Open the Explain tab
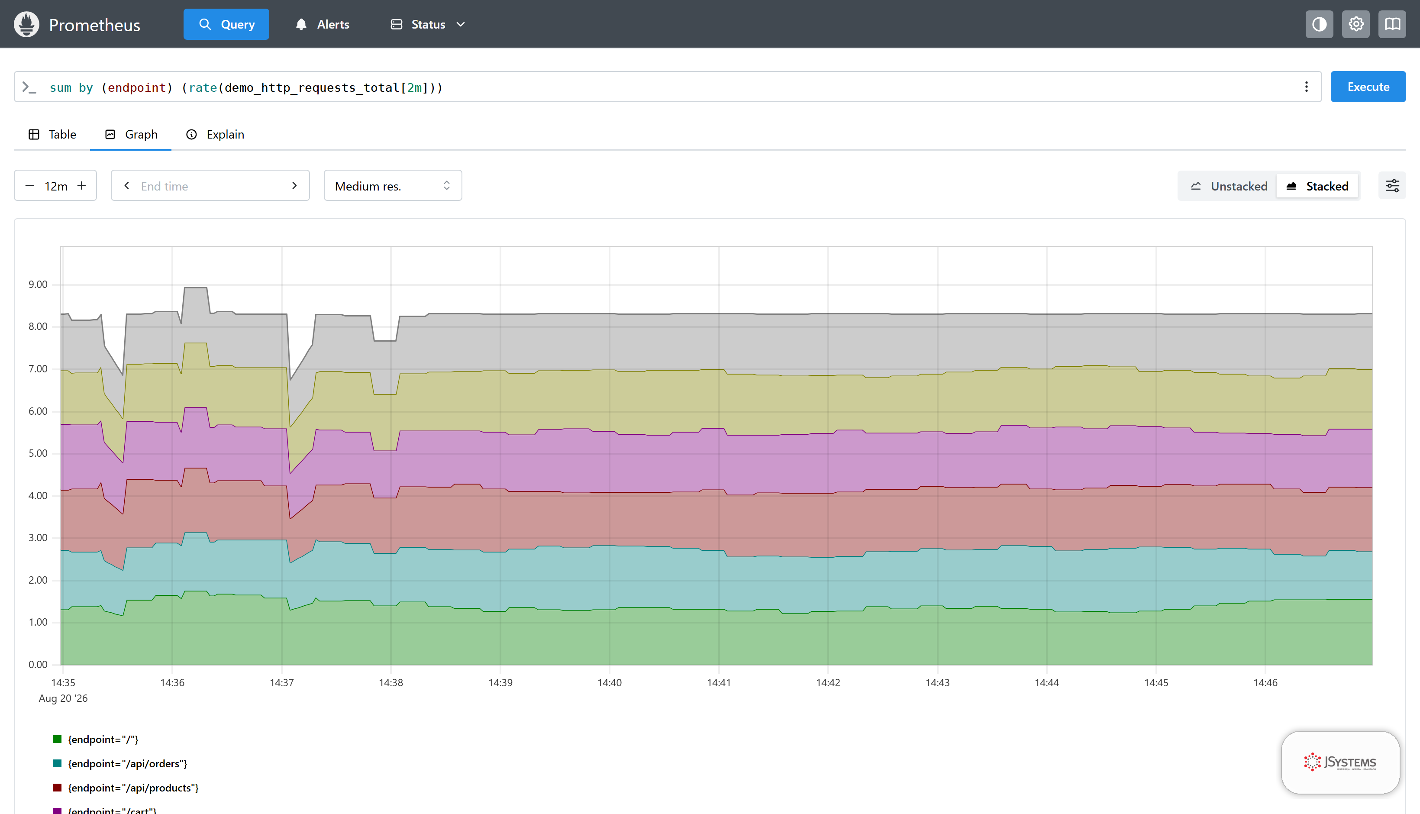 coord(215,134)
